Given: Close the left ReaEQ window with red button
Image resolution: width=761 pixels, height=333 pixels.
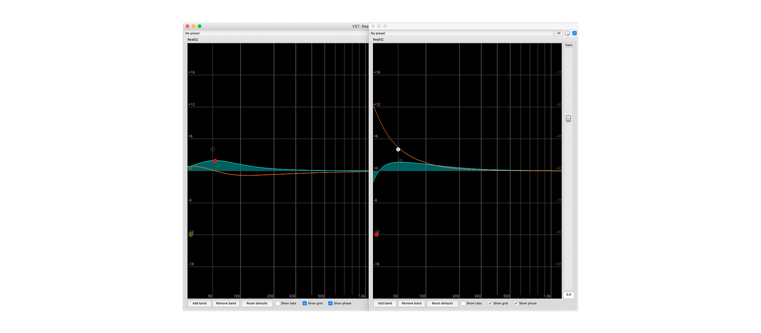Looking at the screenshot, I should 187,26.
